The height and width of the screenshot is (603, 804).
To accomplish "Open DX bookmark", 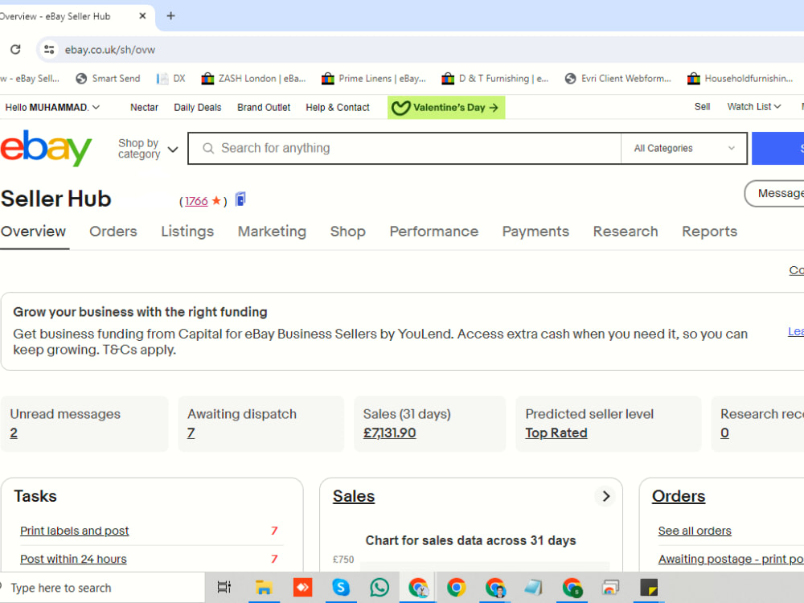I will [170, 79].
